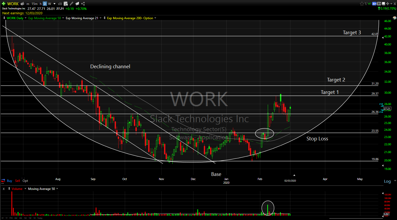Select the 1M range
Viewport: 397px width, 220px height.
[25, 218]
